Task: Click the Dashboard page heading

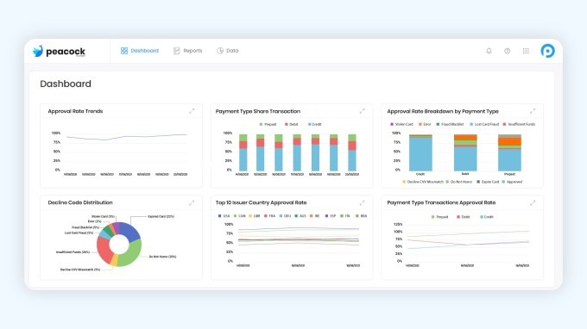Action: (66, 84)
